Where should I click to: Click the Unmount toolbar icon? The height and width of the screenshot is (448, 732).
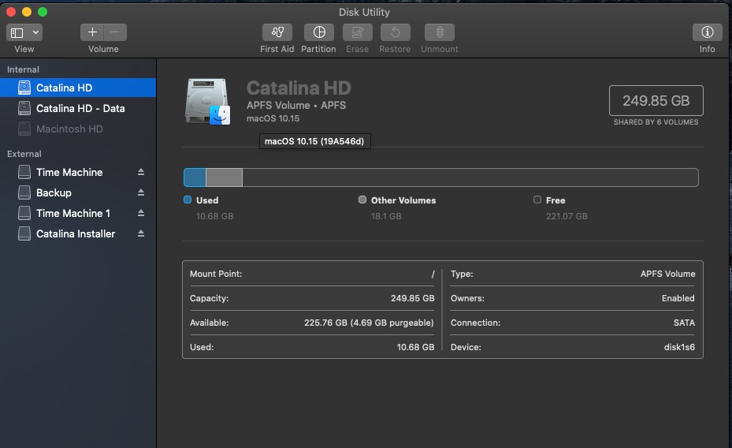point(440,32)
